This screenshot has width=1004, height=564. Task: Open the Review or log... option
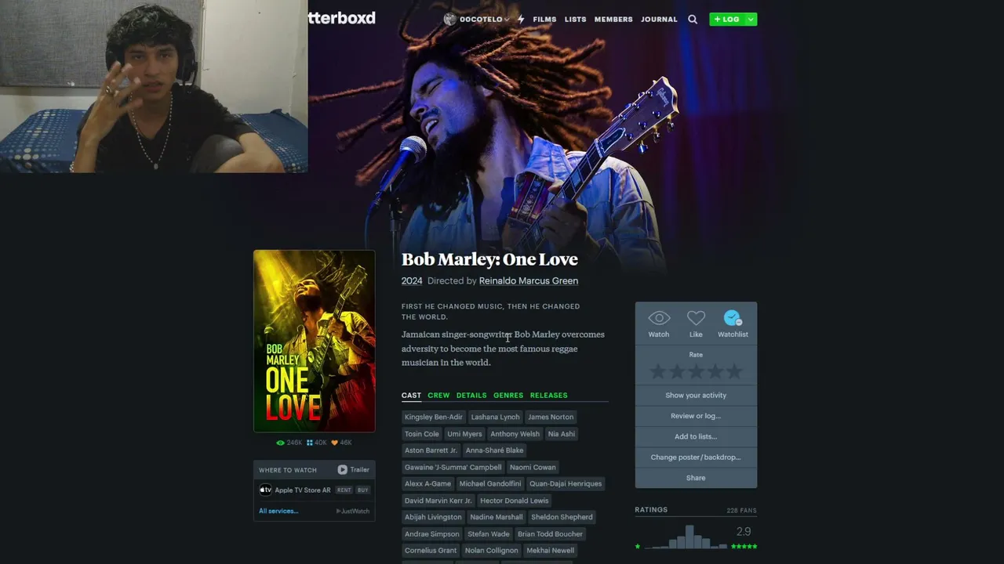(696, 416)
